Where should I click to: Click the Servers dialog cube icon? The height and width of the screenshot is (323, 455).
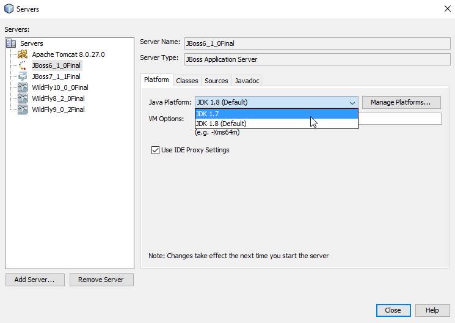click(9, 9)
